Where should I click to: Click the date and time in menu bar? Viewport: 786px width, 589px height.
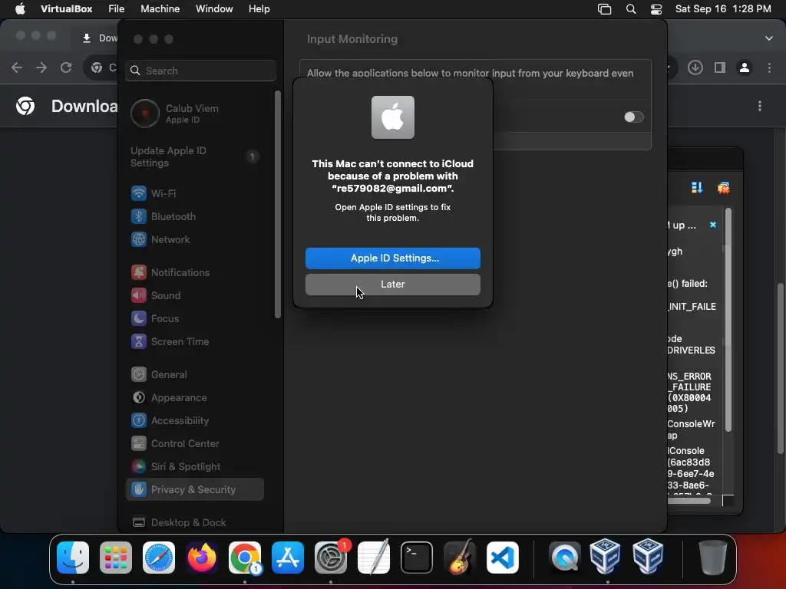coord(723,9)
